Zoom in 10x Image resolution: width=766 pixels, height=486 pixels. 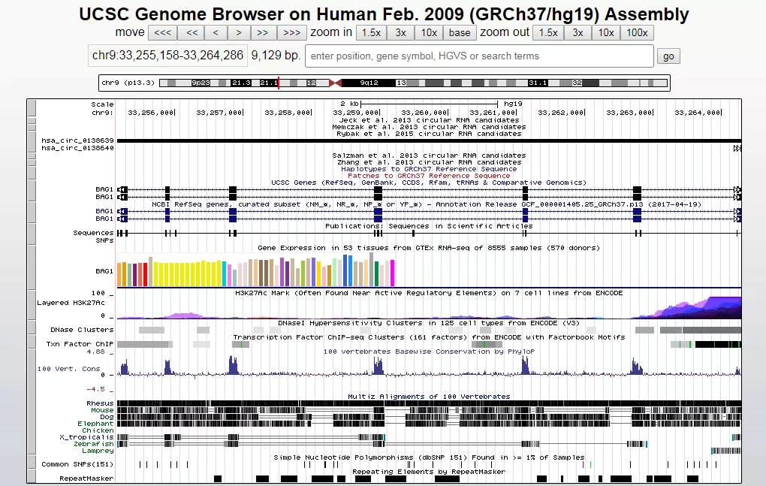tap(428, 33)
